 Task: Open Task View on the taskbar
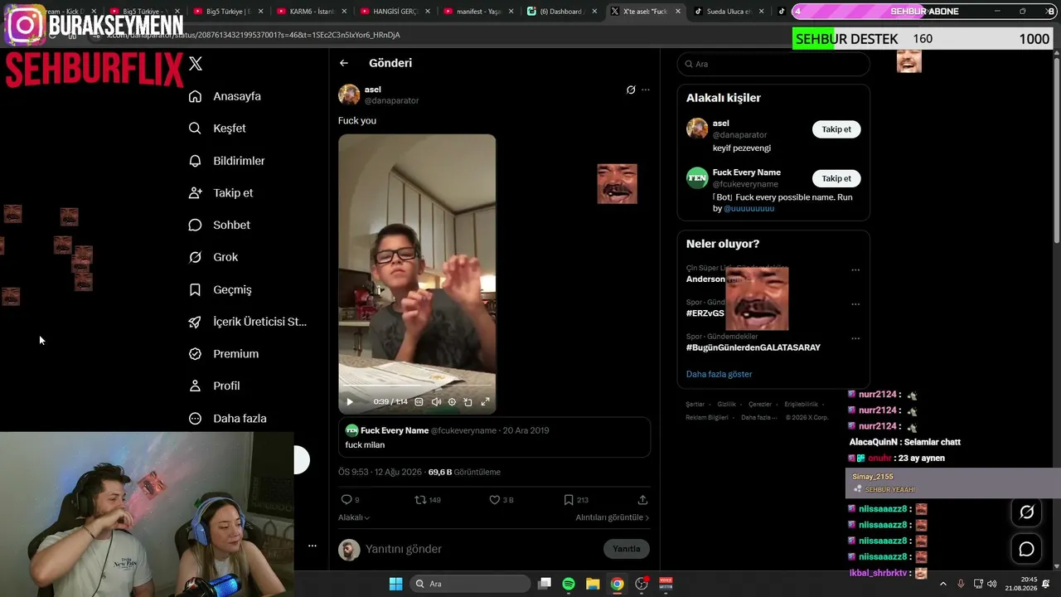coord(545,584)
